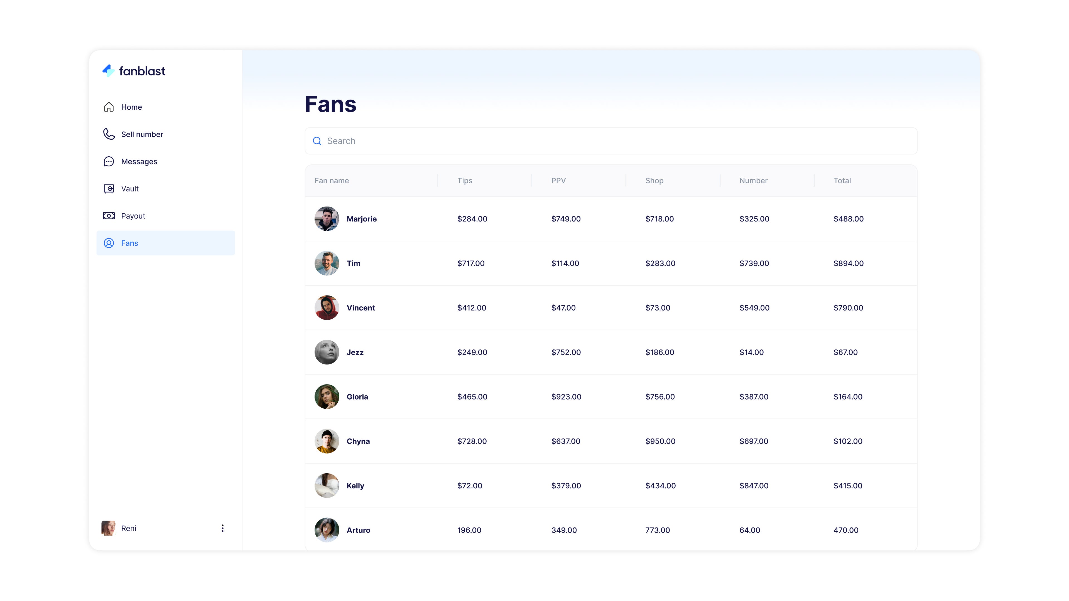The width and height of the screenshot is (1069, 601).
Task: Click the Messages chat bubble icon
Action: point(109,161)
